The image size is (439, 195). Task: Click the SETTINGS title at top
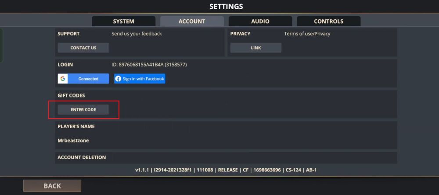[x=226, y=7]
